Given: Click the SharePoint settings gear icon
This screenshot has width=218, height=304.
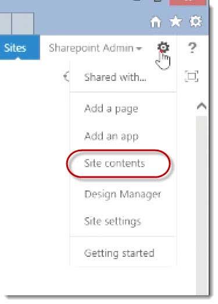Looking at the screenshot, I should [163, 47].
